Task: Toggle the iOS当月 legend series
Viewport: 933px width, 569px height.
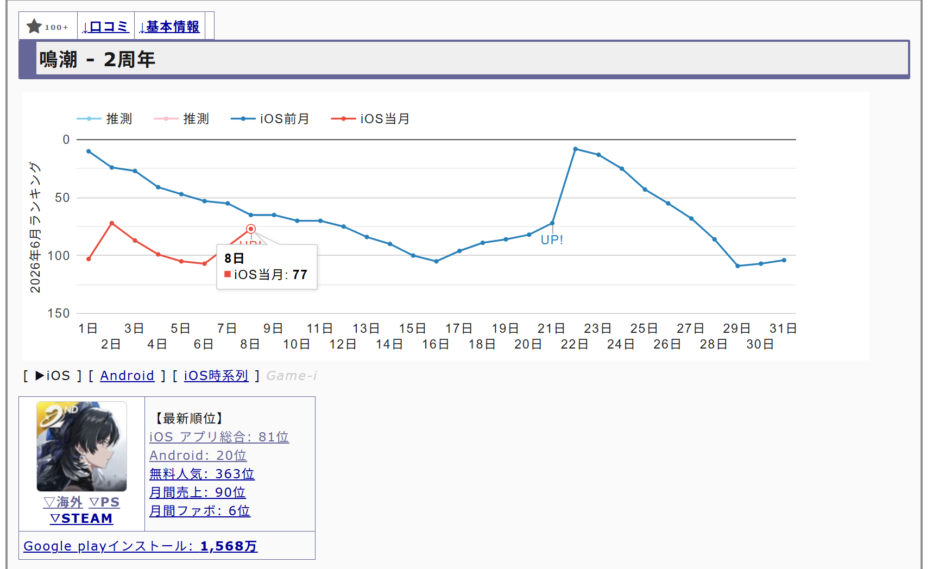Action: tap(370, 119)
